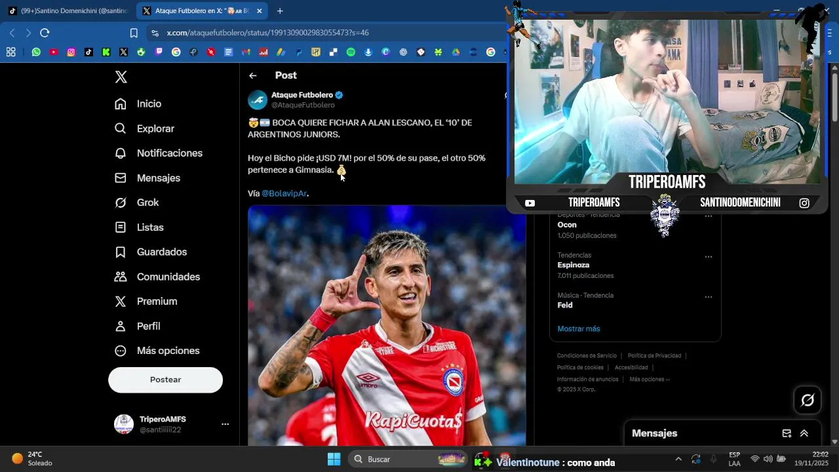Show the browser apps grid button
839x472 pixels.
(11, 52)
